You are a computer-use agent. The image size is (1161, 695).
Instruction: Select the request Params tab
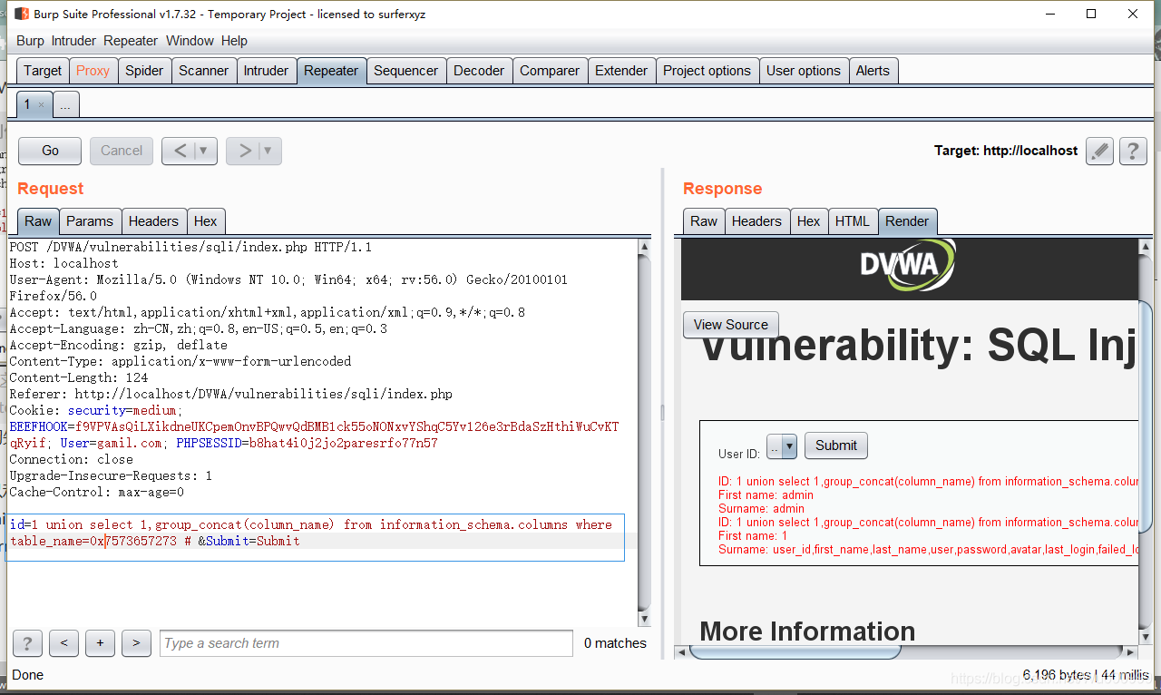point(90,221)
